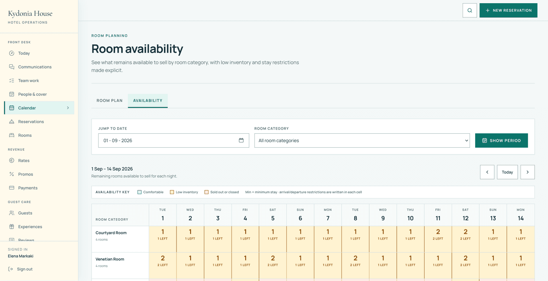Click the Sat 5 column header

(273, 215)
